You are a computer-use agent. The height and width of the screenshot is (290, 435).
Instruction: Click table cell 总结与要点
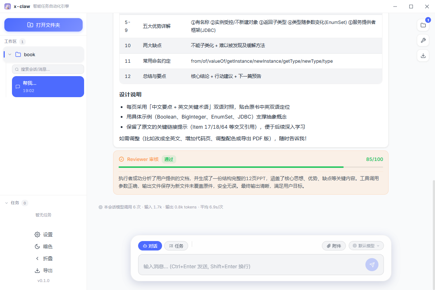154,76
